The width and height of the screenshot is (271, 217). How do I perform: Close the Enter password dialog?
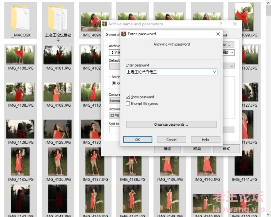coord(218,34)
